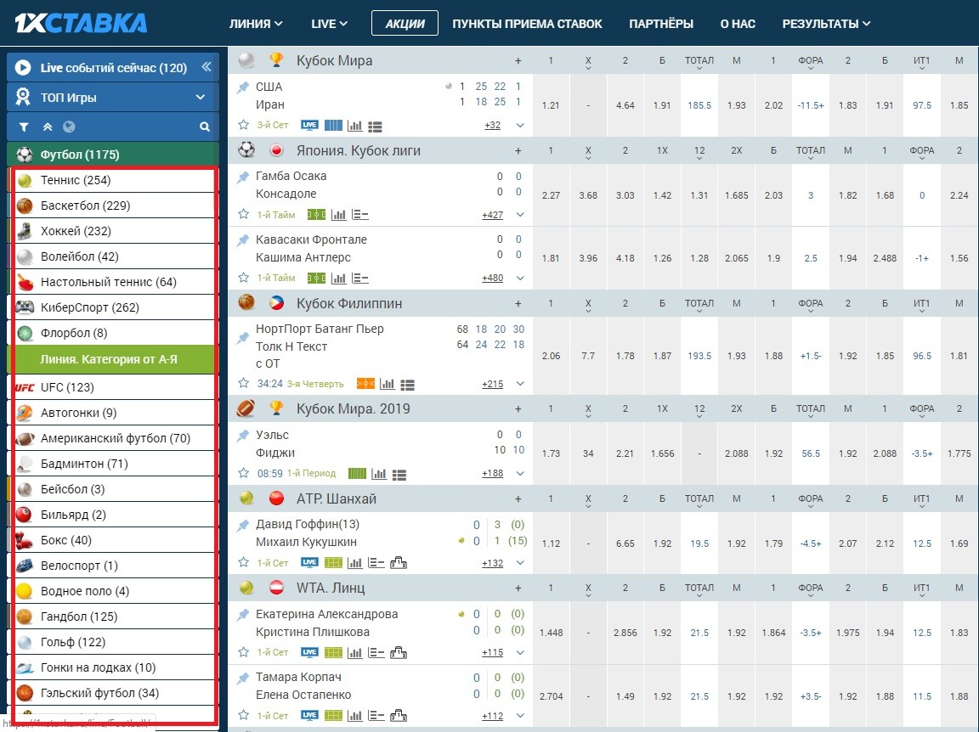Expand more markets for Уэльс – Фиджи
This screenshot has height=732, width=979.
click(520, 474)
